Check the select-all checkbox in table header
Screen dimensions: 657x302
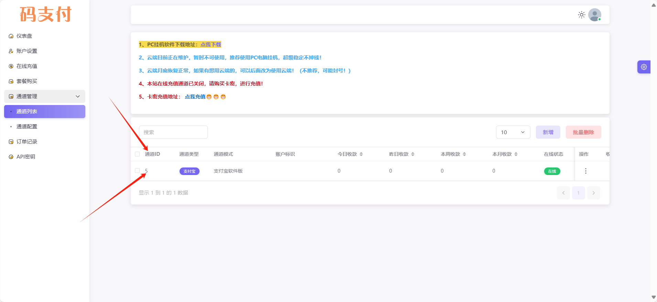(x=137, y=154)
